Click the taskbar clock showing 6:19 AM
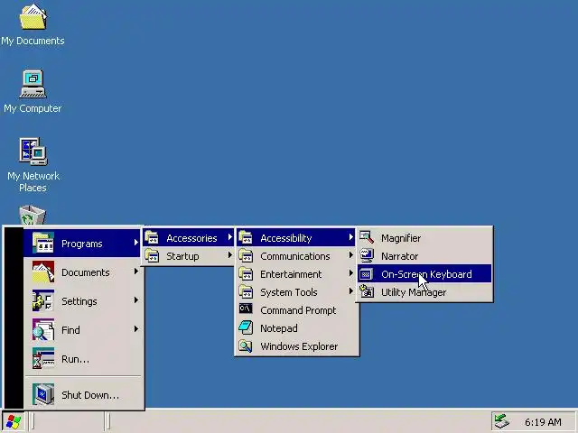This screenshot has height=433, width=578. (x=543, y=422)
